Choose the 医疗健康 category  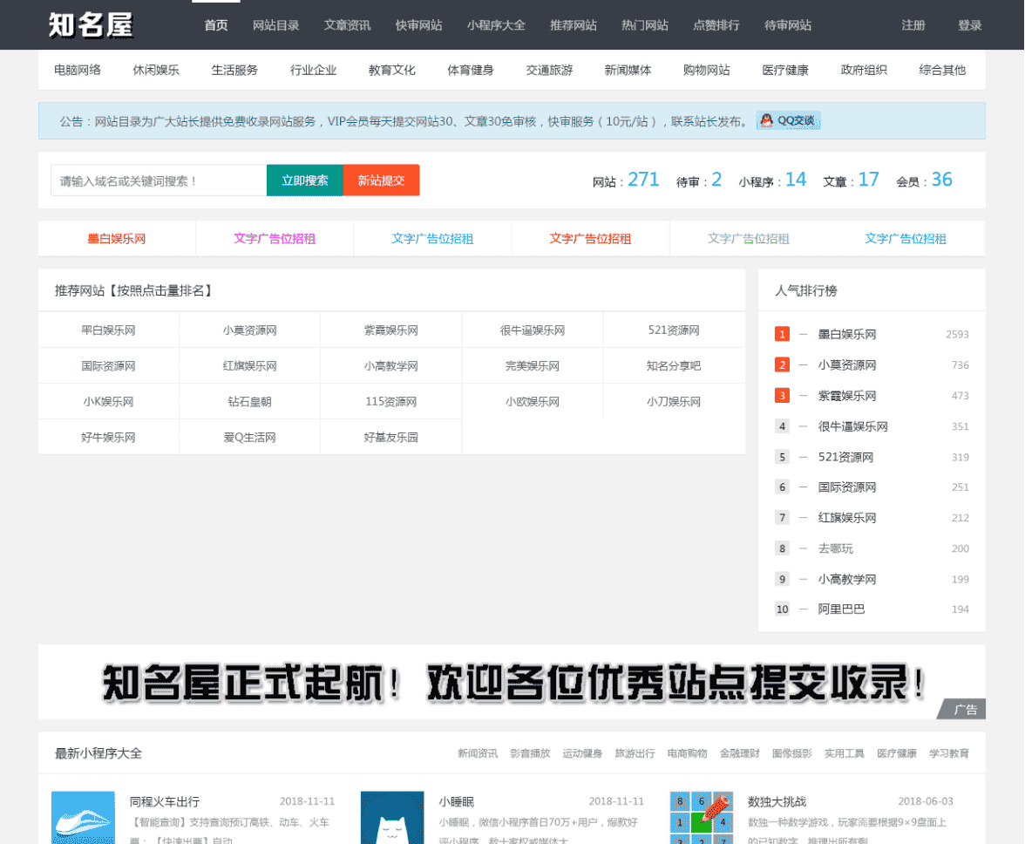click(x=784, y=70)
